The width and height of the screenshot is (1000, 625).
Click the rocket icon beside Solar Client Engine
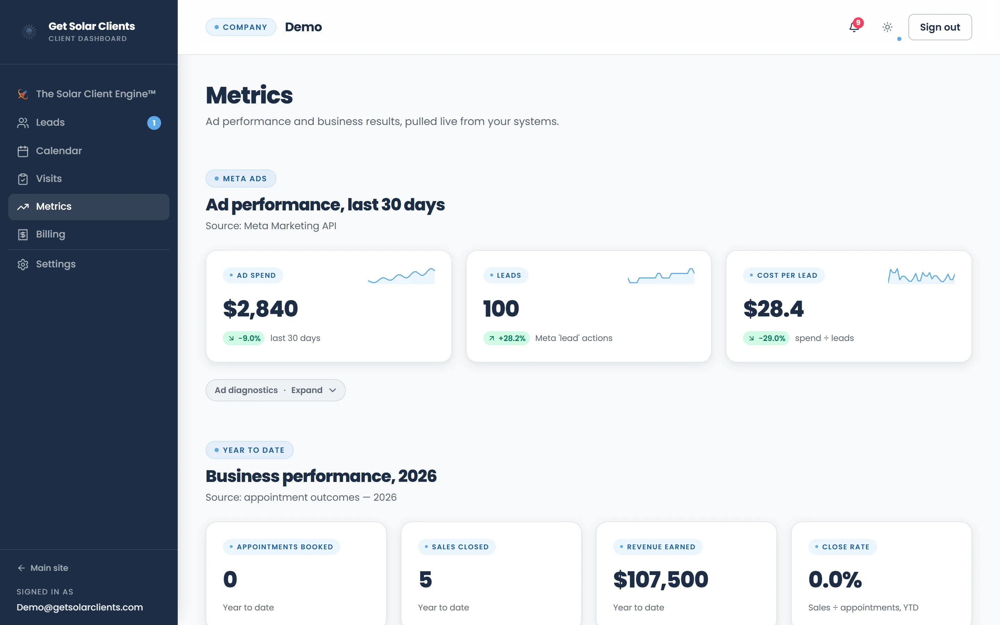[23, 94]
